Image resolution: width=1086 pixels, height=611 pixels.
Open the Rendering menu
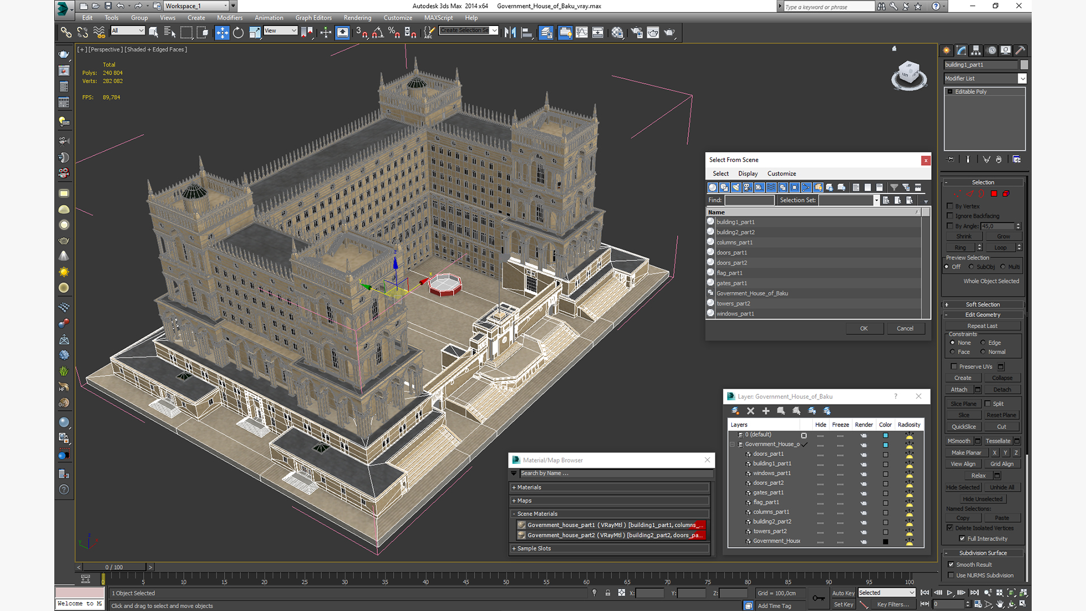pos(357,18)
